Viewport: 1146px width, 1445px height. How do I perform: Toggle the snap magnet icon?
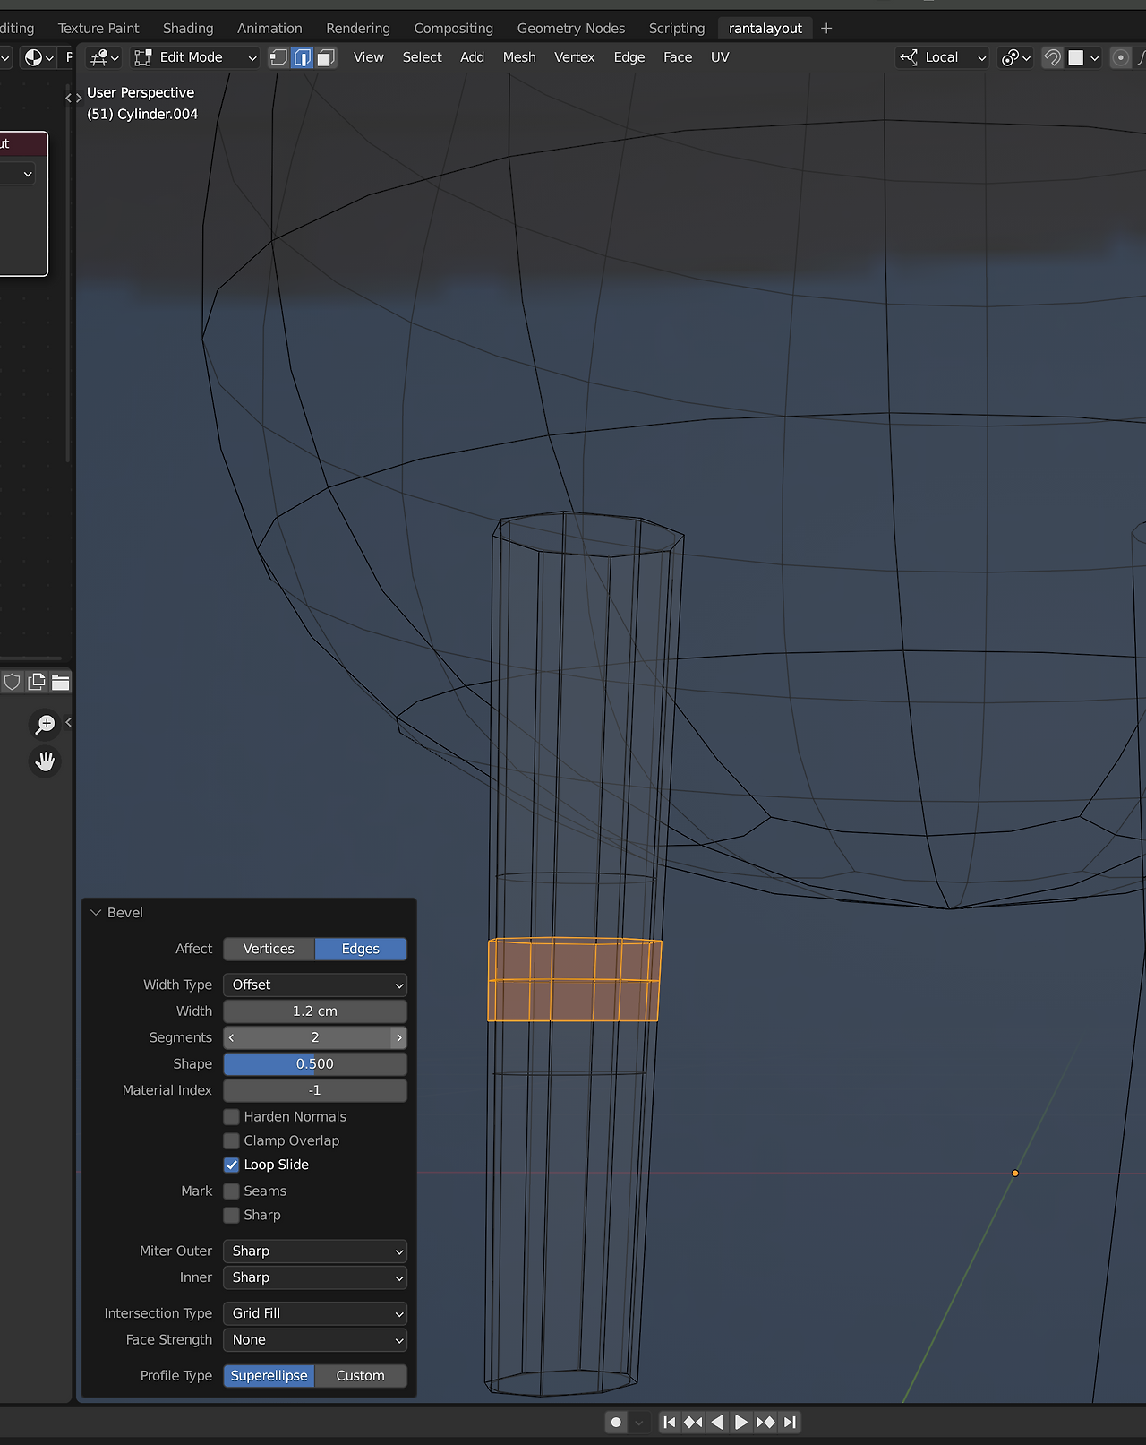click(1053, 57)
